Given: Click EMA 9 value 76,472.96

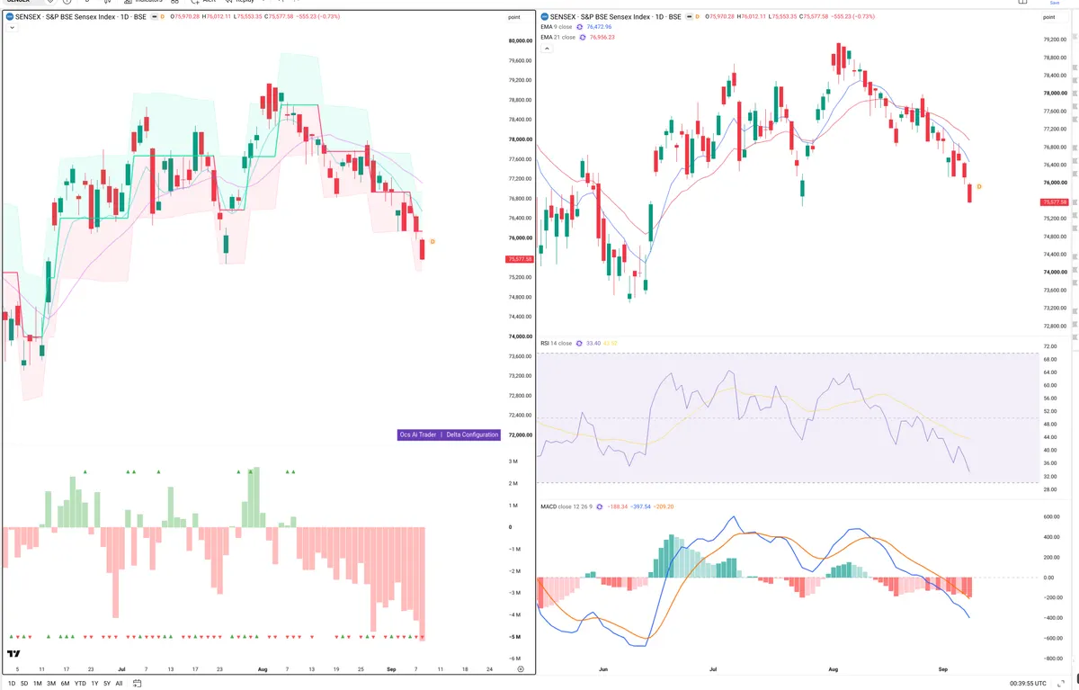Looking at the screenshot, I should pyautogui.click(x=600, y=27).
